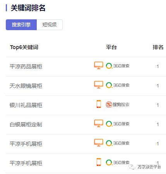Switch to the 搜索引擎 tab
The width and height of the screenshot is (166, 174).
tap(21, 25)
